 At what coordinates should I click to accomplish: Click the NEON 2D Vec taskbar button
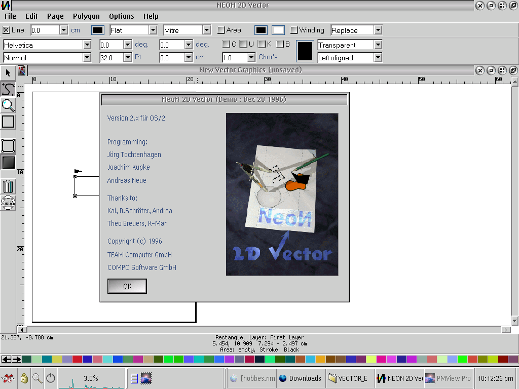[x=399, y=378]
